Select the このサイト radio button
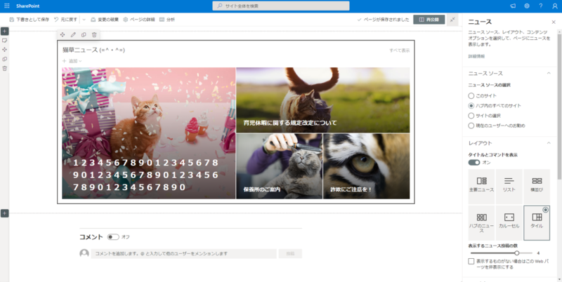This screenshot has height=282, width=562. pyautogui.click(x=471, y=95)
